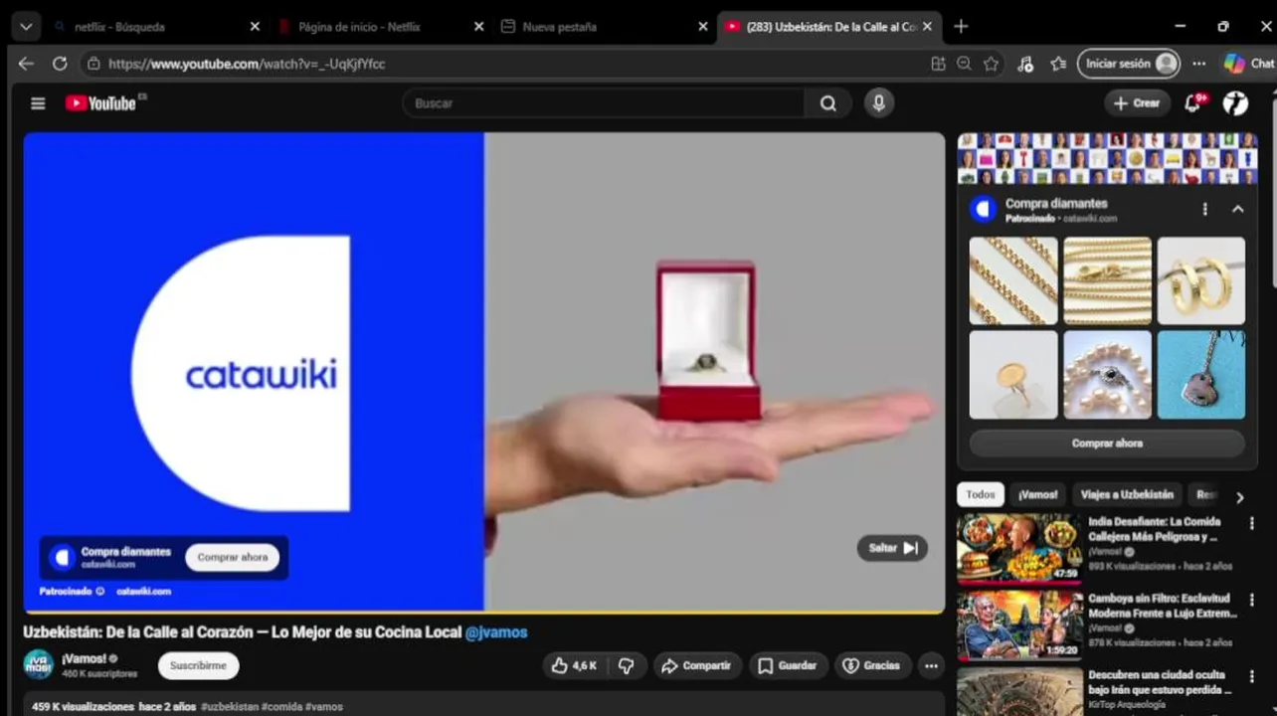Click Comprar ahora in video overlay
1277x716 pixels.
232,558
